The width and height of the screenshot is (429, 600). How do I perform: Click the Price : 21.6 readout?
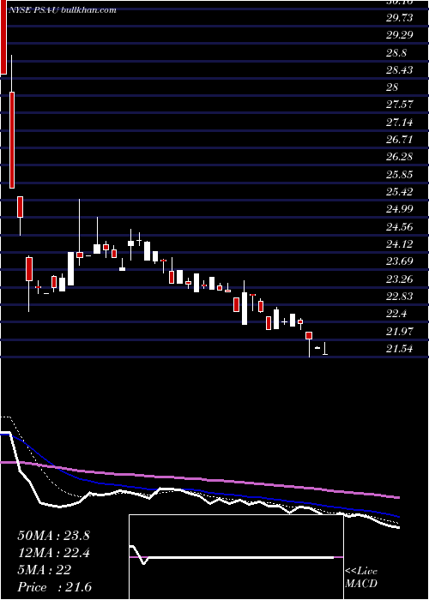pos(54,587)
